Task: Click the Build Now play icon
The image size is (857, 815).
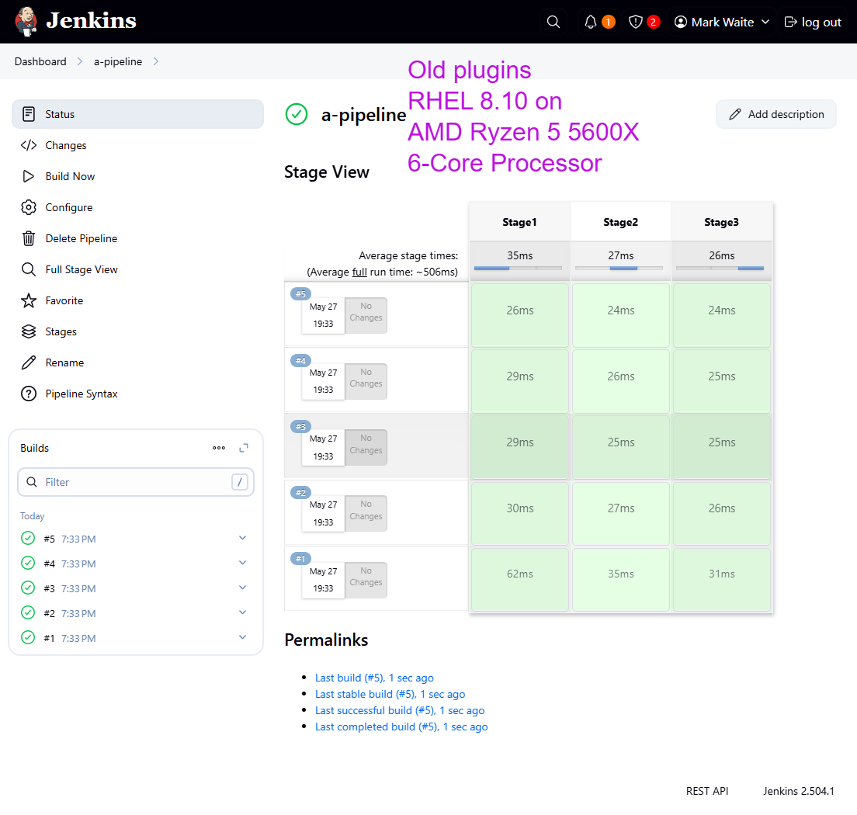Action: click(29, 176)
